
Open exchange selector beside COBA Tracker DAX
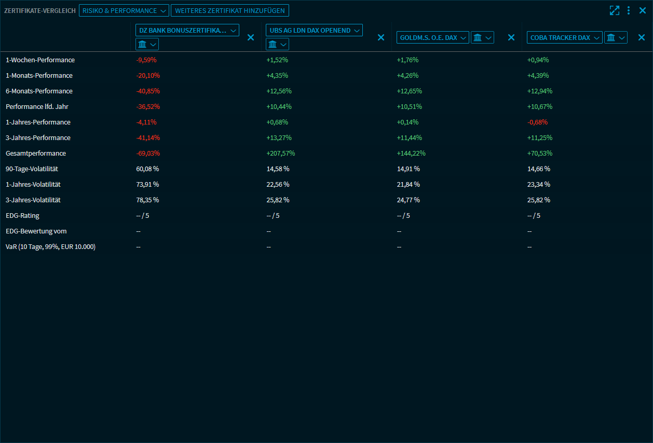tap(616, 37)
